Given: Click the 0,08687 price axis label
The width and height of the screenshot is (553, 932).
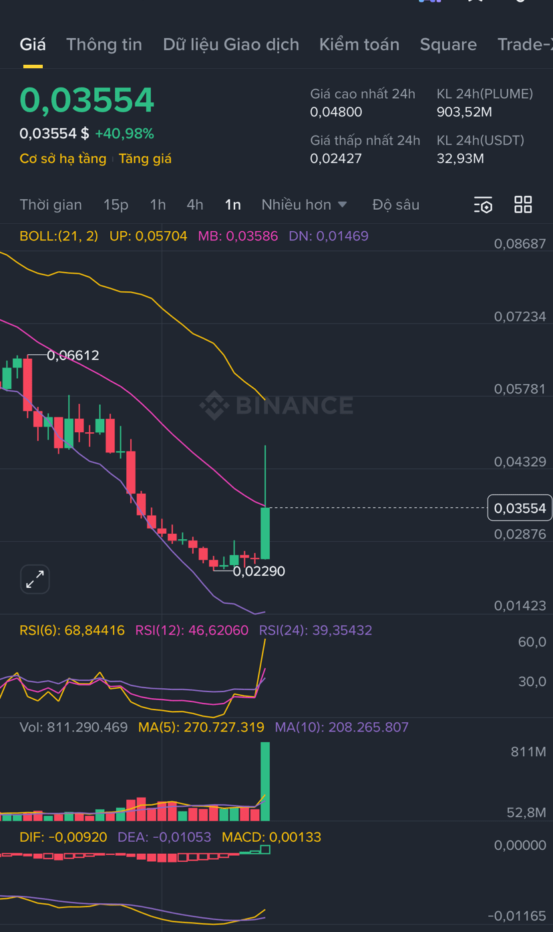Looking at the screenshot, I should point(520,244).
